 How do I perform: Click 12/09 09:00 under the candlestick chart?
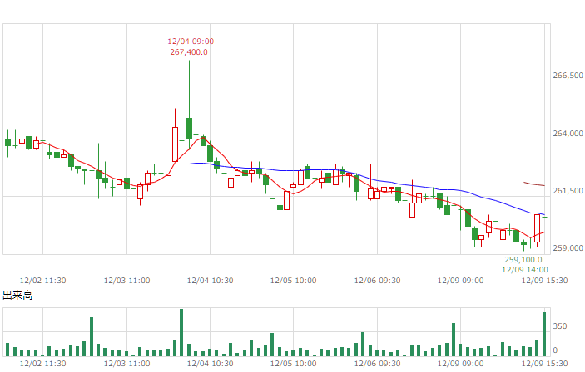[x=460, y=281]
